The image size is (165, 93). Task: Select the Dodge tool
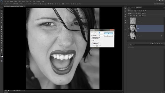pos(2,38)
